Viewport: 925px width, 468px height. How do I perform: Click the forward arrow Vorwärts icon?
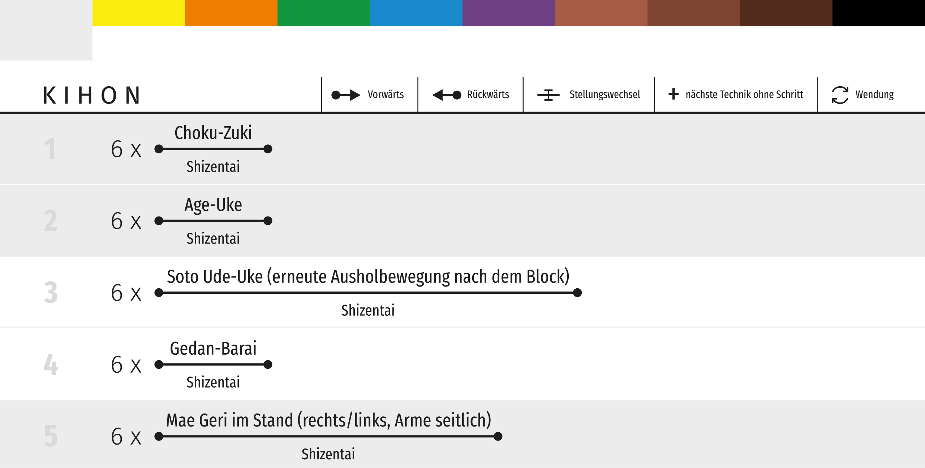tap(345, 95)
